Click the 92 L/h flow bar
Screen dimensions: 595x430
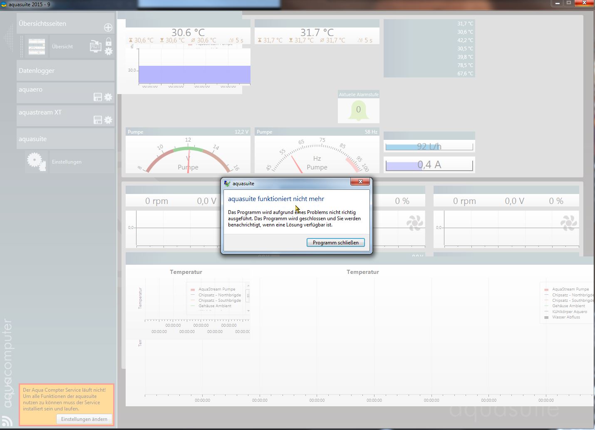[x=429, y=147]
